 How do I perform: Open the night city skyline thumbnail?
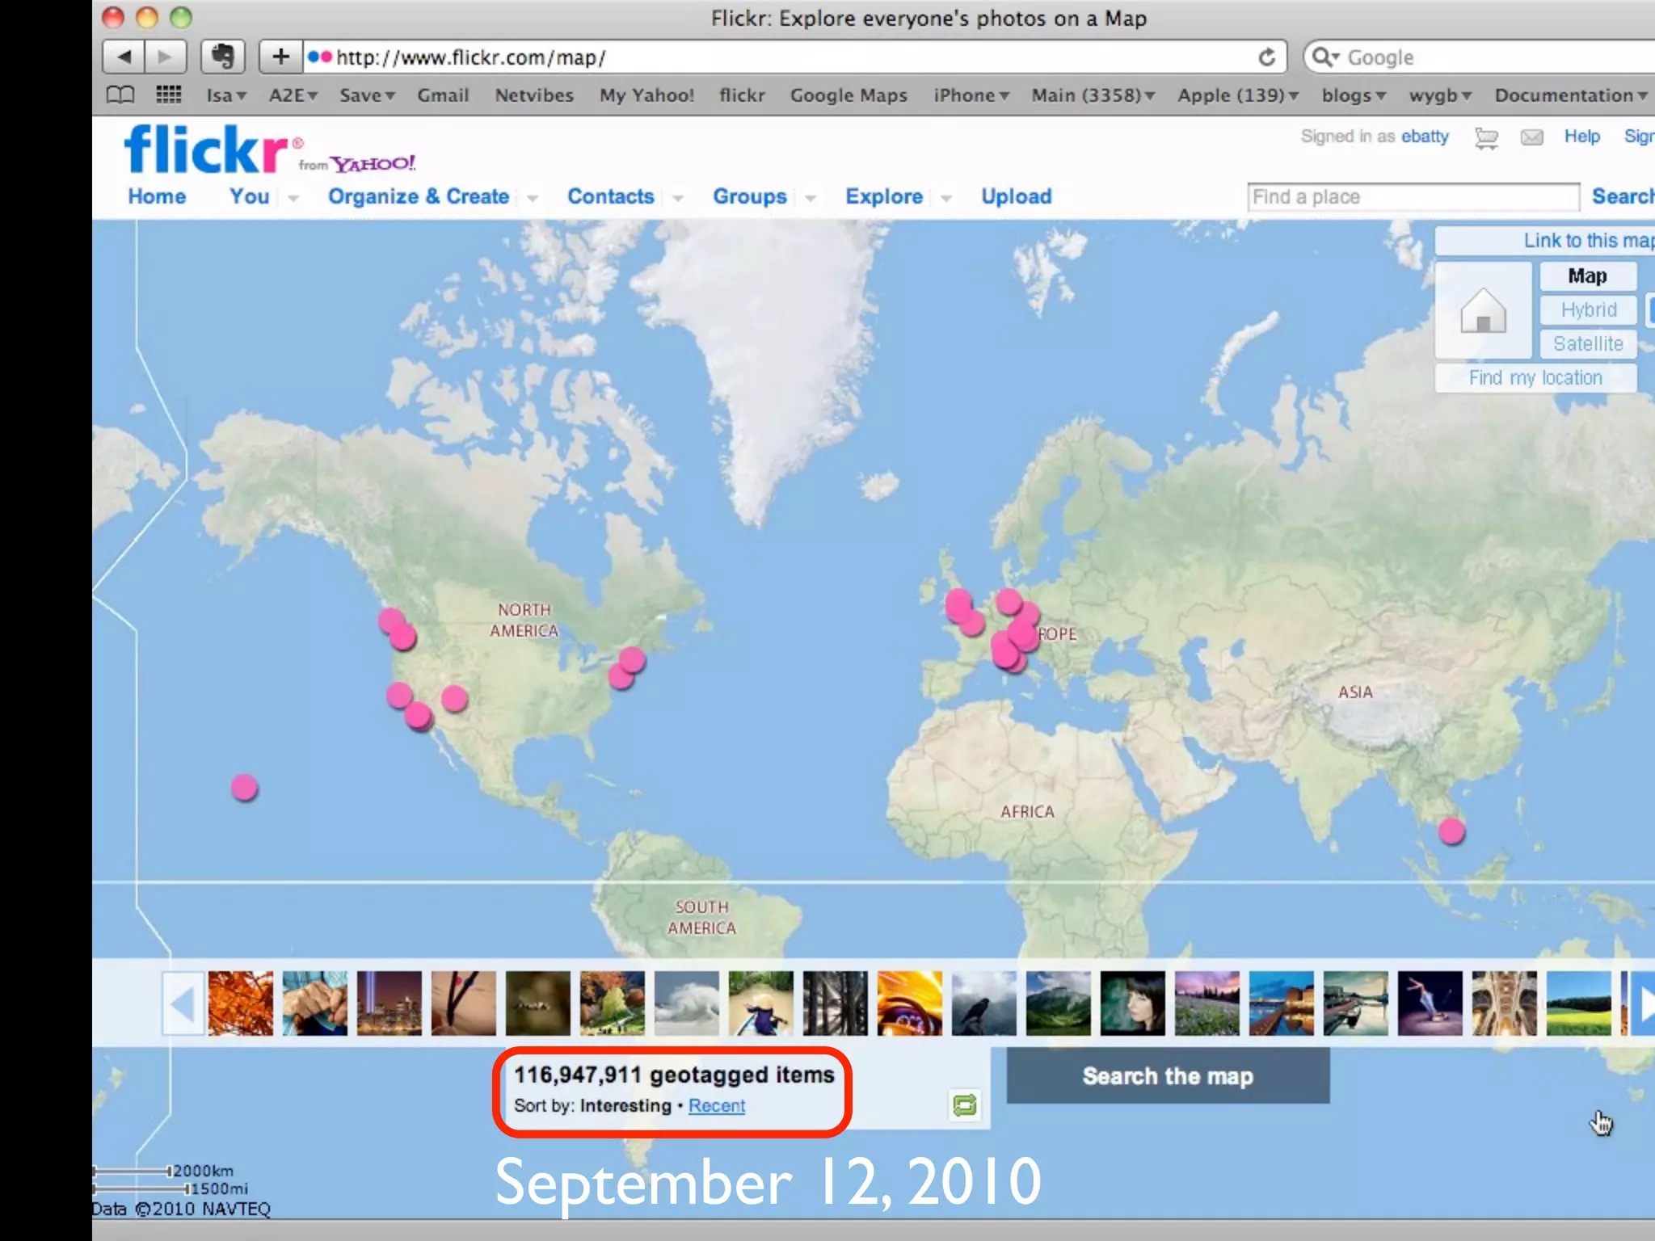point(390,1003)
